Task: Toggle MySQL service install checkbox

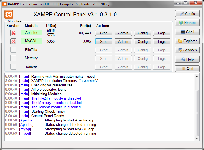Action: (x=13, y=41)
